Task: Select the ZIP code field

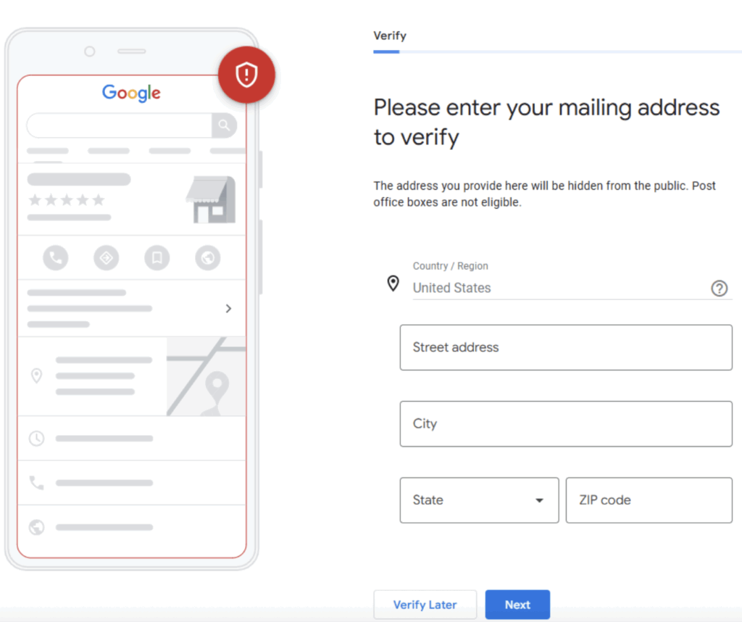Action: tap(648, 500)
